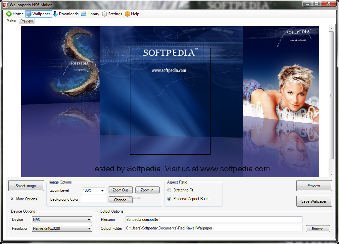Open the Resolution Native (240x320) dropdown
339x244 pixels.
pos(62,228)
